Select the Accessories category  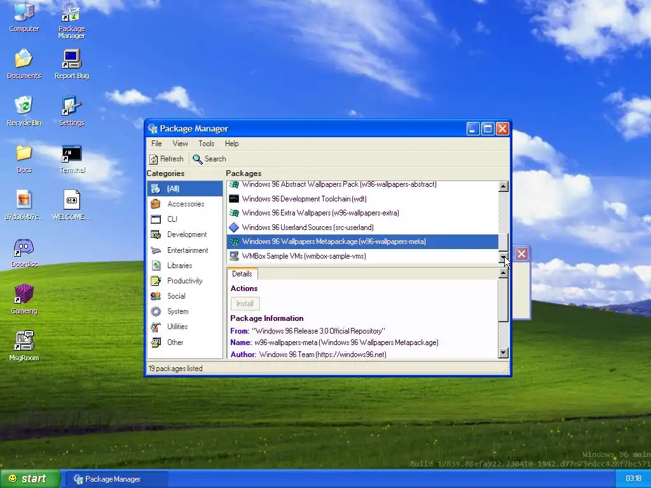click(x=185, y=204)
